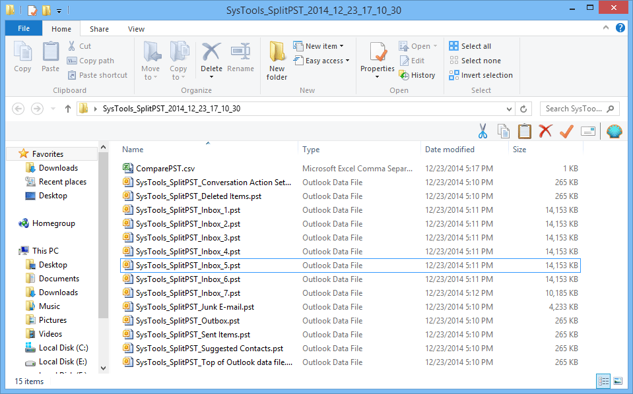The image size is (633, 394).
Task: Click the Forward navigation arrow
Action: tap(37, 109)
